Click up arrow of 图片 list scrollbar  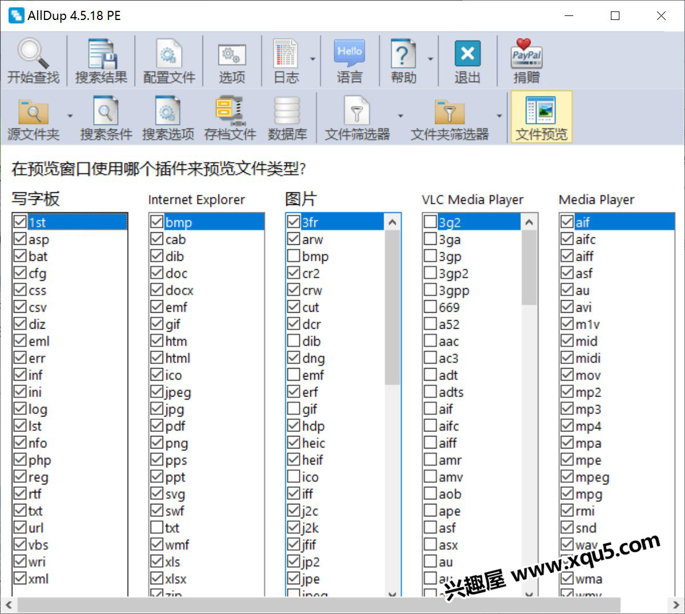click(392, 222)
